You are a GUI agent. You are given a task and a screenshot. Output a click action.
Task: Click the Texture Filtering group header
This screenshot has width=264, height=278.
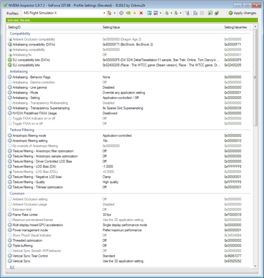[x=22, y=130]
